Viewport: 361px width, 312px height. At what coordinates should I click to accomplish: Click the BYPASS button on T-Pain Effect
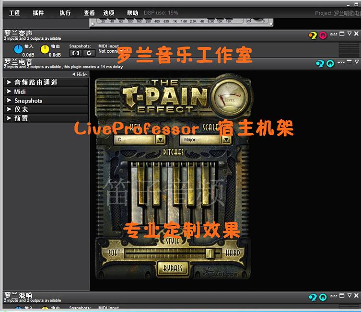pos(173,268)
